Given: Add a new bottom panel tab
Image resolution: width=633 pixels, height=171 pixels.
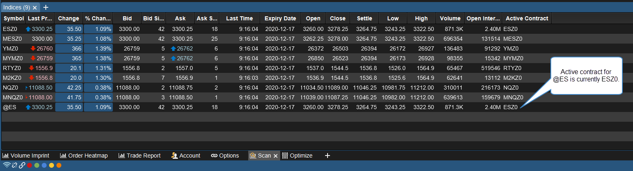Looking at the screenshot, I should coord(327,156).
